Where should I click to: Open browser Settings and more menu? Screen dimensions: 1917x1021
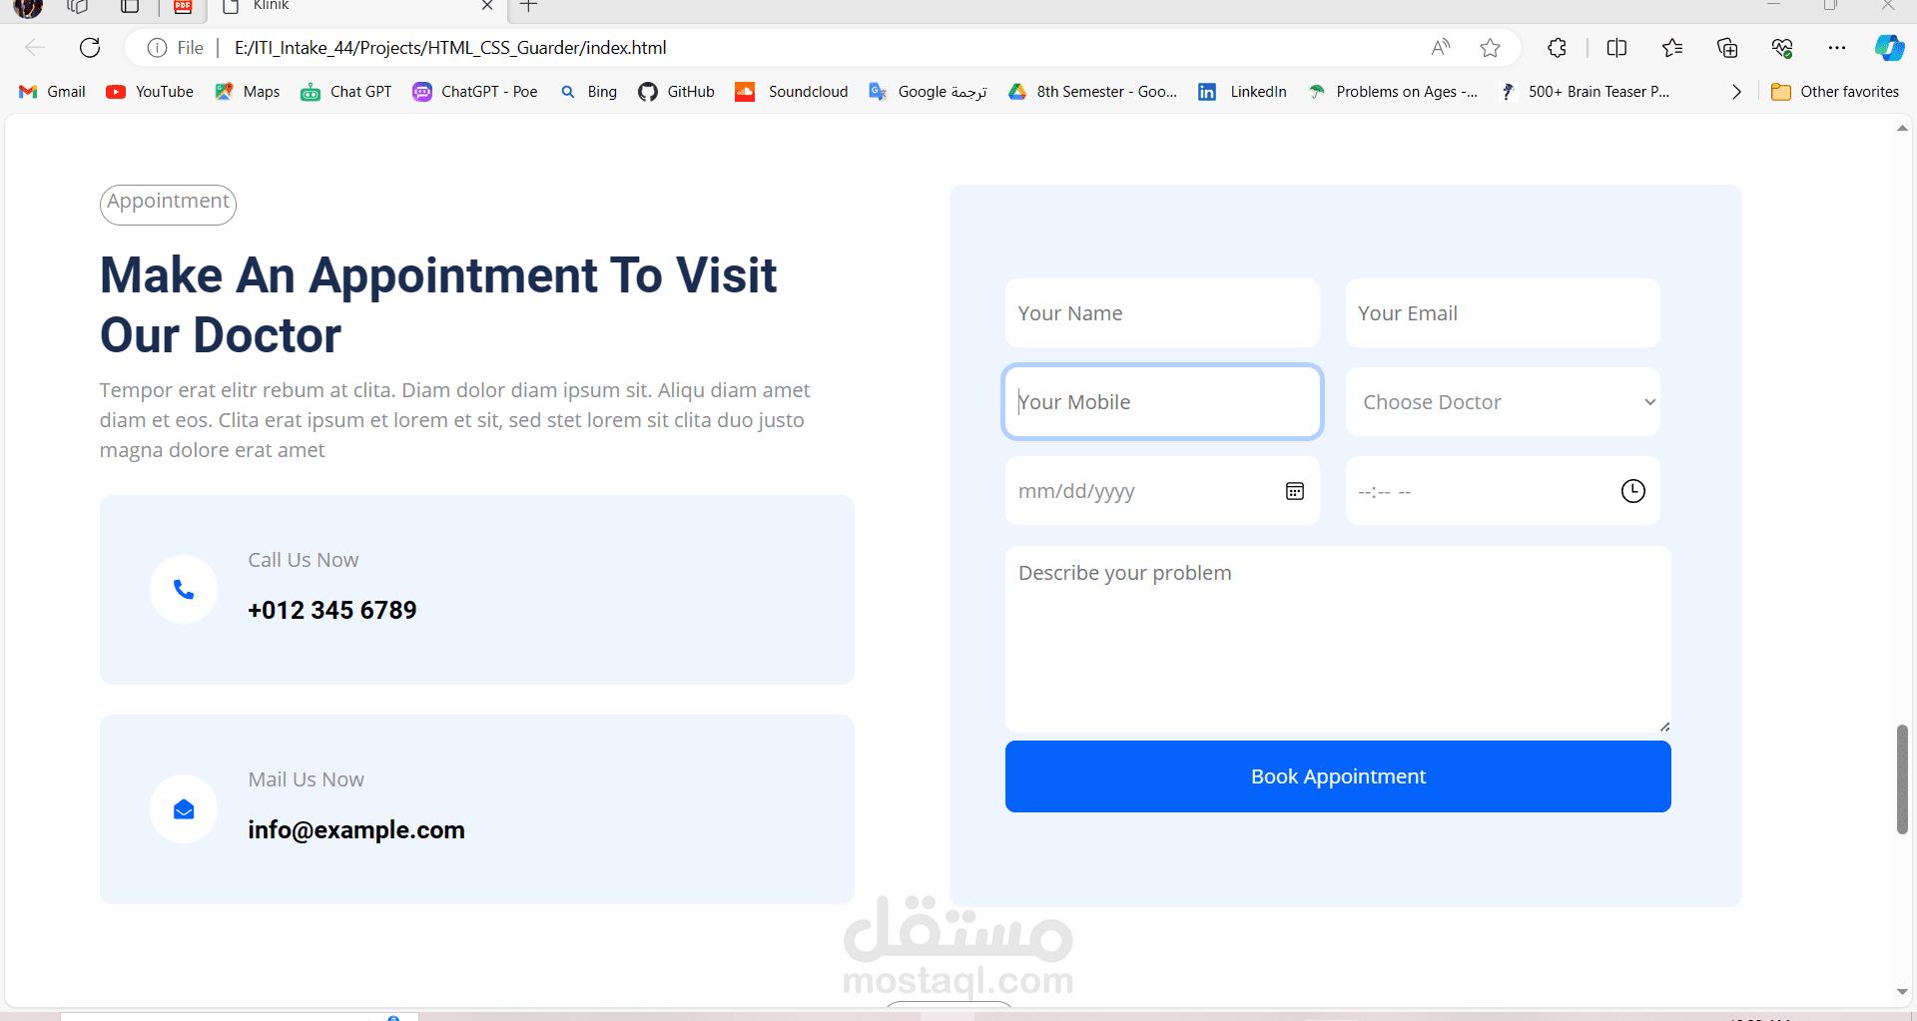pos(1836,47)
